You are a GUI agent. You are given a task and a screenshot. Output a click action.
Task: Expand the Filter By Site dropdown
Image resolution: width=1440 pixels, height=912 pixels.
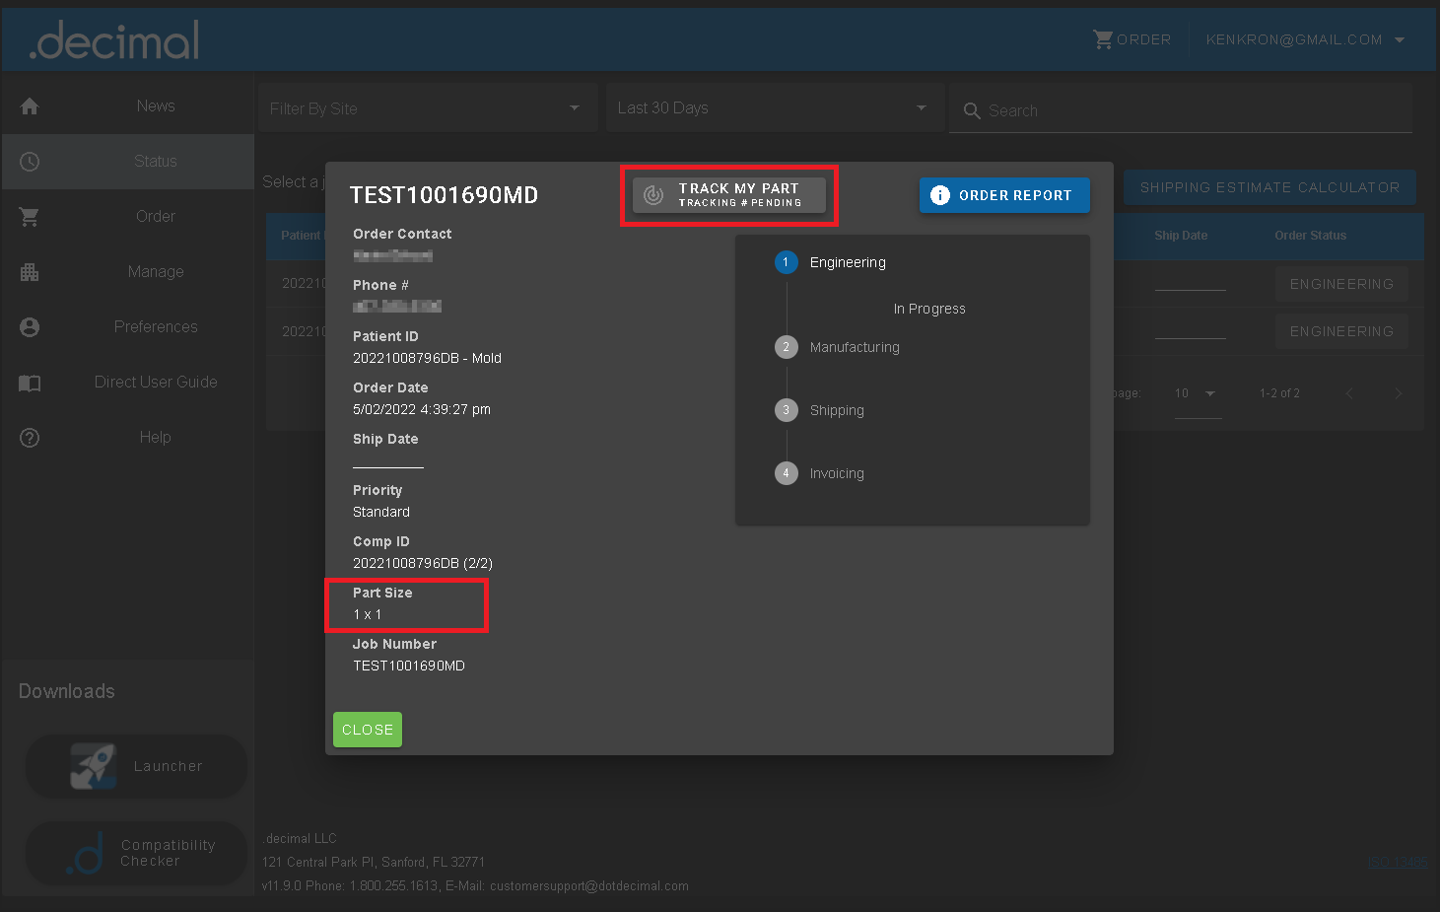[427, 108]
